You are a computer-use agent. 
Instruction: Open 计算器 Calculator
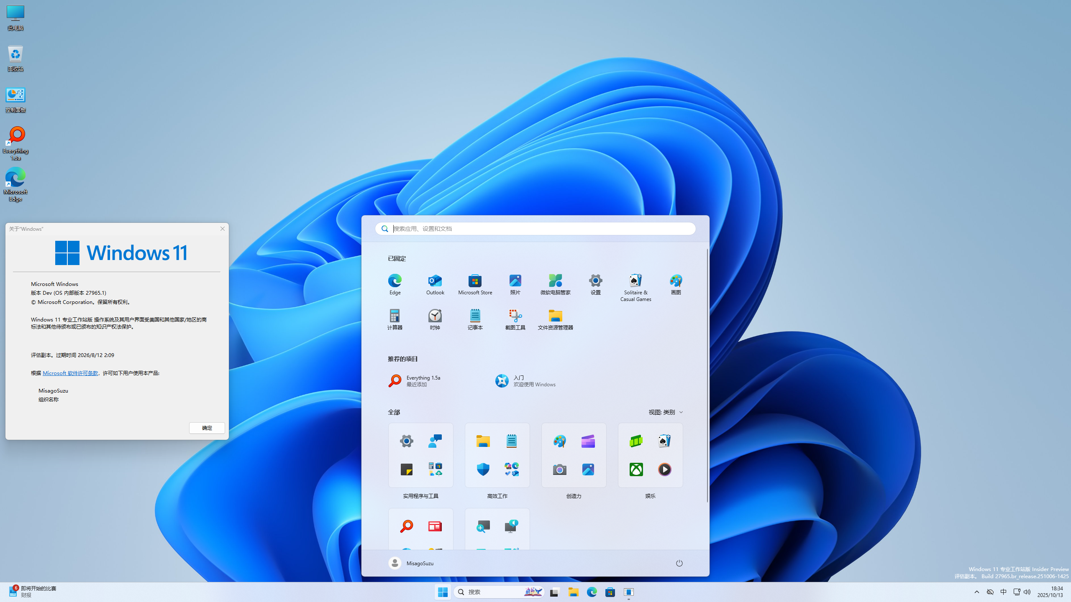(395, 319)
